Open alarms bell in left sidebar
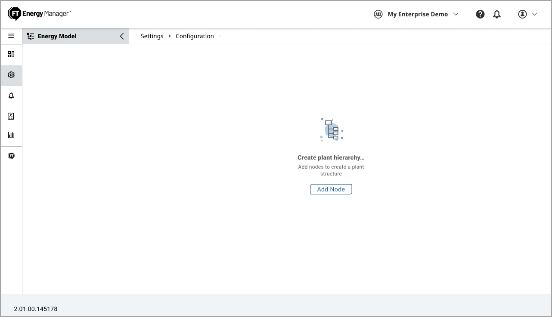Viewport: 552px width, 317px height. pyautogui.click(x=11, y=95)
